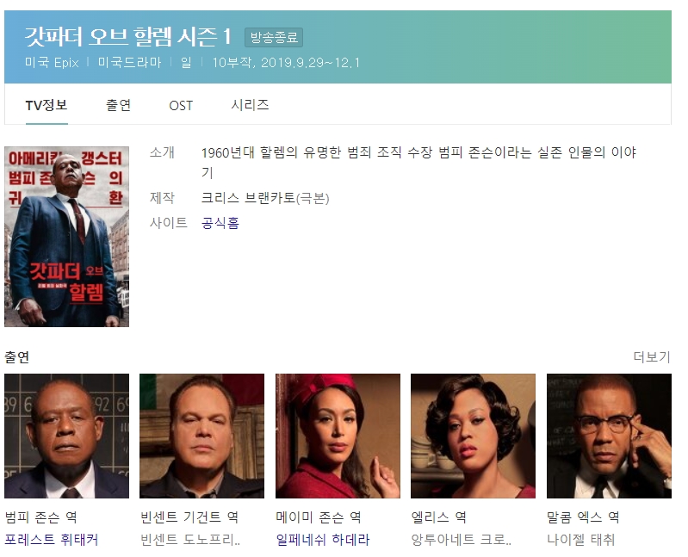
Task: Open the 시리즈 tab
Action: [x=250, y=105]
